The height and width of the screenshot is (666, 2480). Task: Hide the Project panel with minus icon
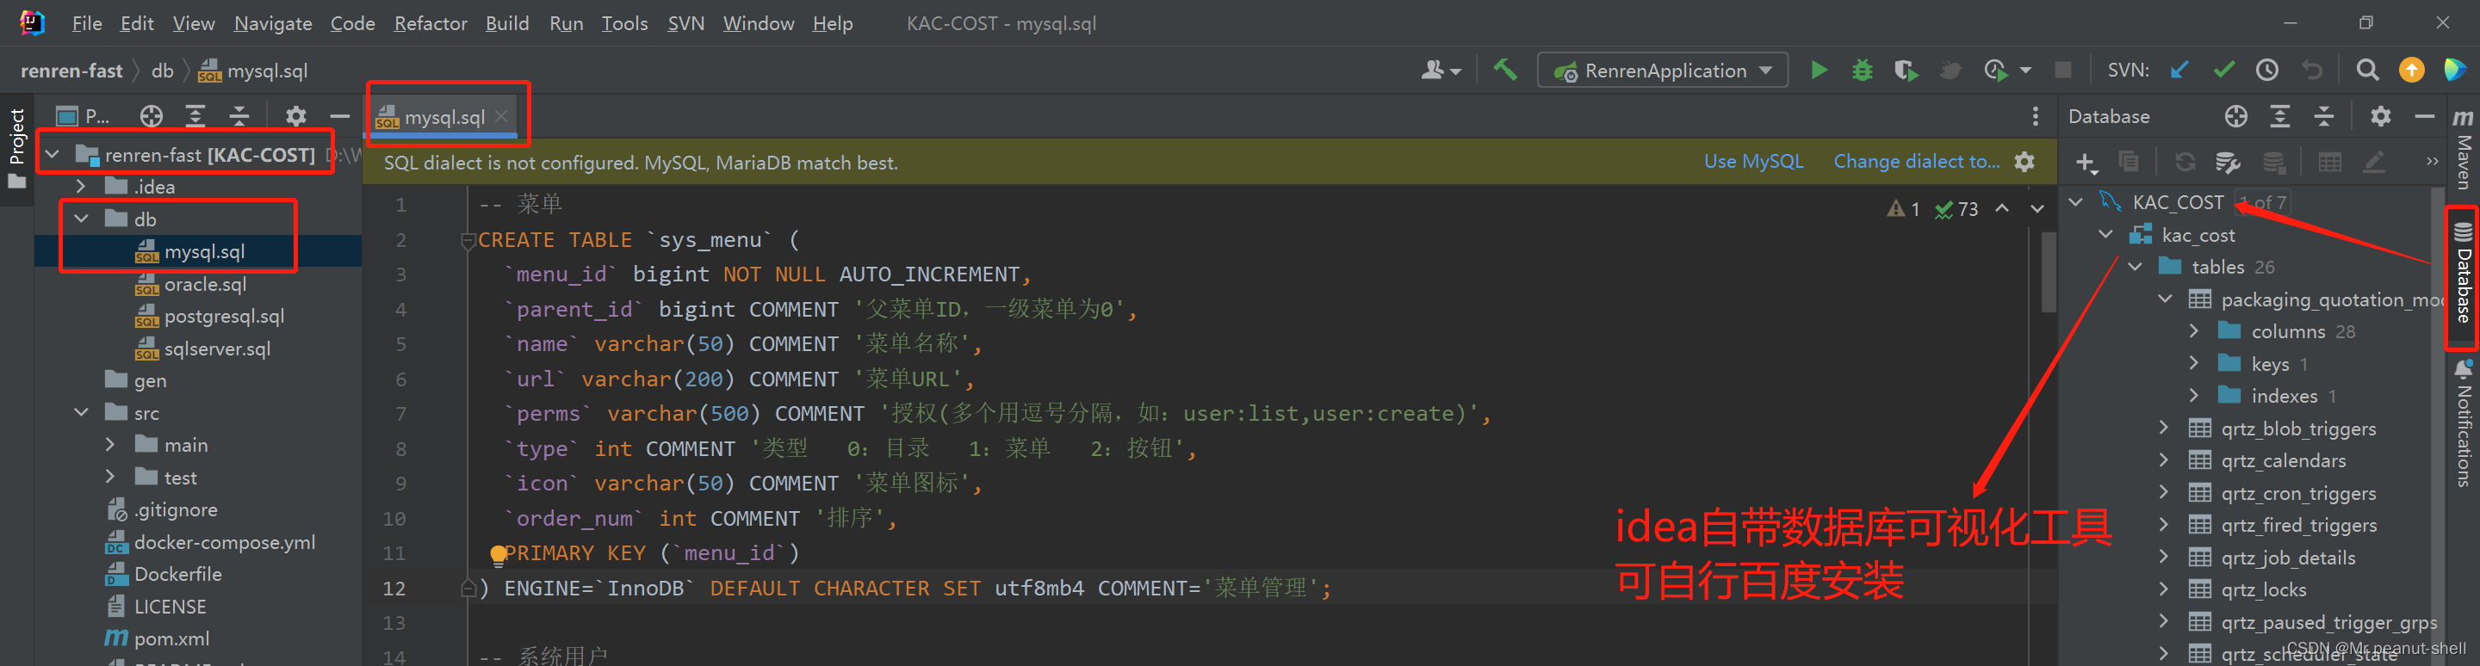point(340,116)
